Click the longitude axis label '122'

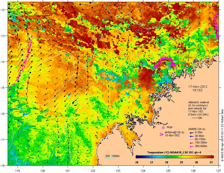pyautogui.click(x=93, y=170)
